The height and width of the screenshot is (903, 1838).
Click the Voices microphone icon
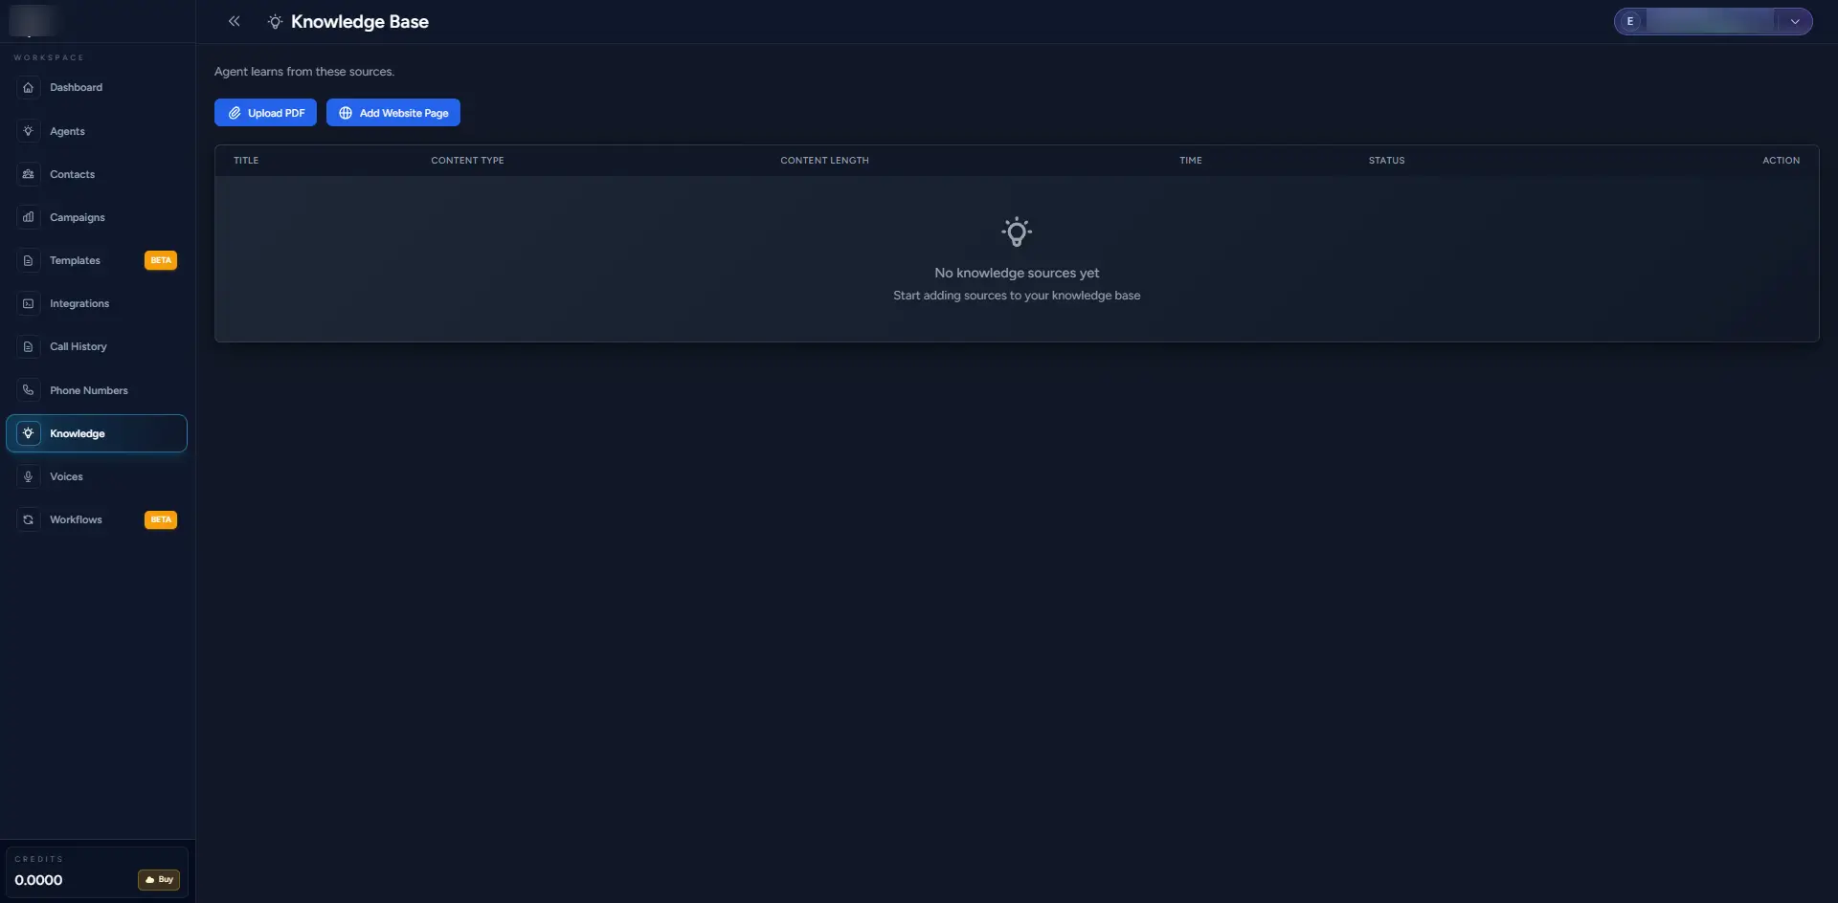29,476
